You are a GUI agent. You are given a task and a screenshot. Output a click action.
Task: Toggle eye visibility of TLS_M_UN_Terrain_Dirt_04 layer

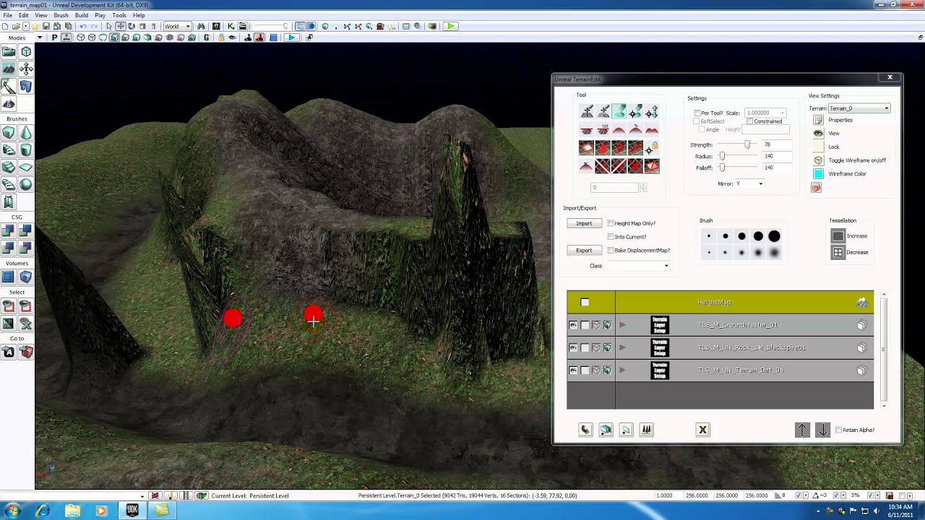coord(573,370)
